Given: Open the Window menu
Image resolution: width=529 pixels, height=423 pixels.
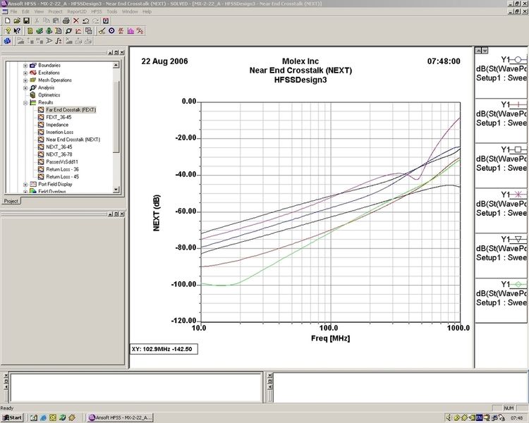Looking at the screenshot, I should 130,11.
